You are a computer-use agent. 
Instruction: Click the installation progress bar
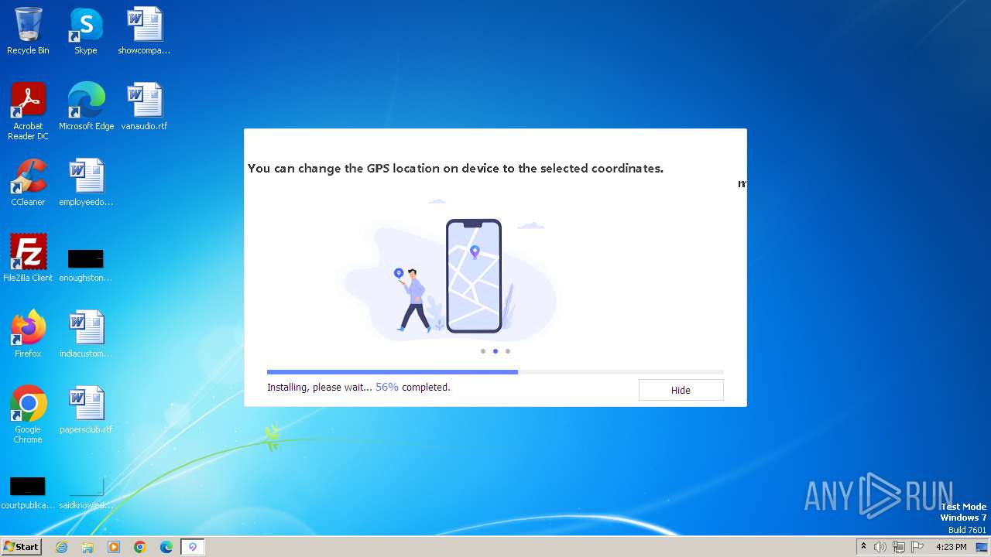click(x=495, y=372)
